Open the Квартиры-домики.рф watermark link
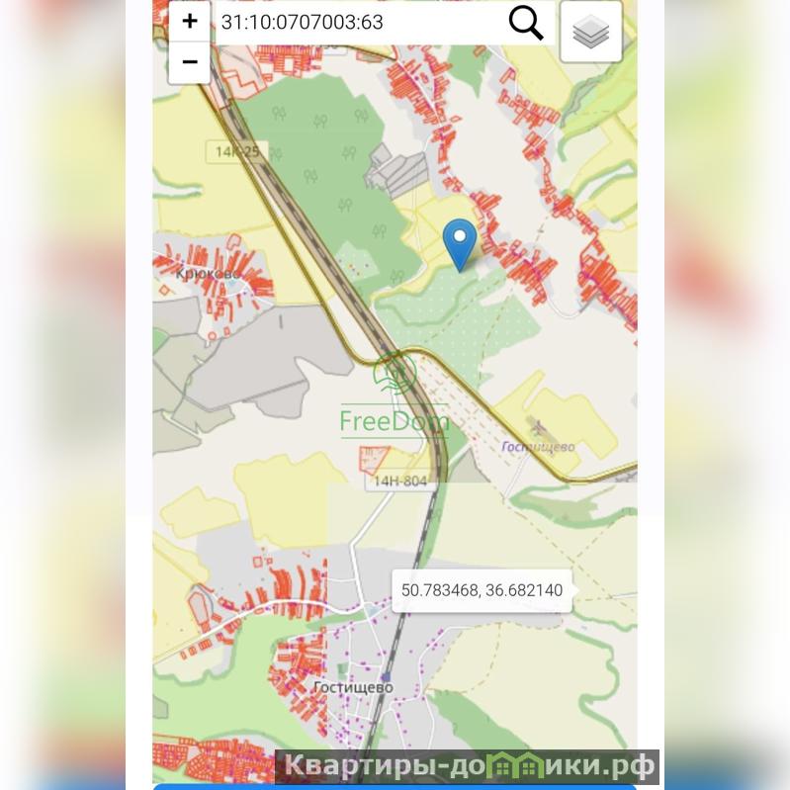Viewport: 790px width, 790px height. pos(467,766)
